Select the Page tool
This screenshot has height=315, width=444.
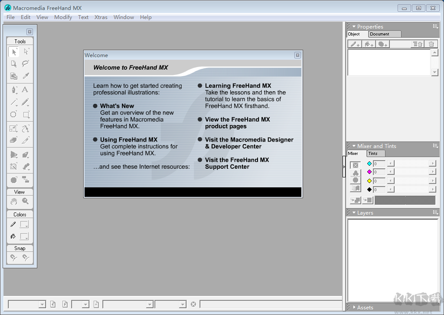[13, 64]
